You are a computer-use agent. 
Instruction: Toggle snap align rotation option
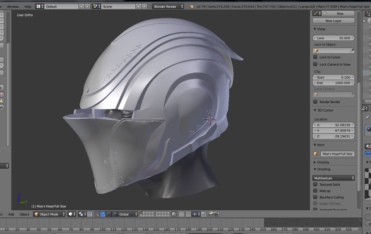[204, 214]
